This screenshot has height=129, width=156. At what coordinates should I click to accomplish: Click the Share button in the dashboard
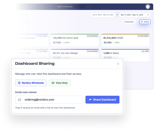(x=145, y=22)
